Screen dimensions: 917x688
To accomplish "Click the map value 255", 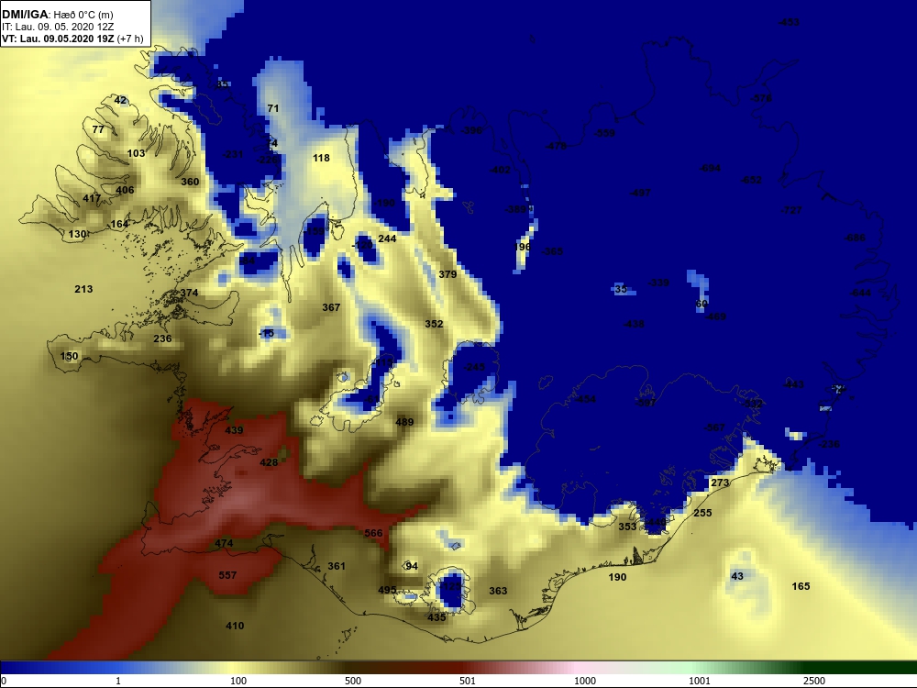I will click(x=702, y=513).
